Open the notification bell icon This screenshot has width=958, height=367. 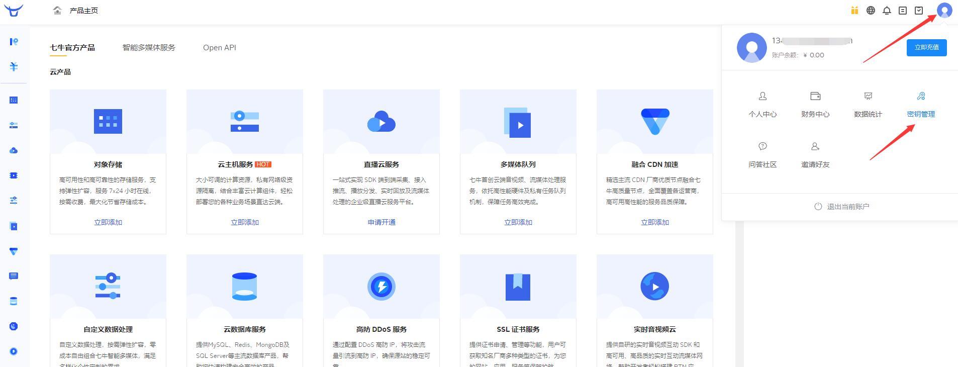(x=887, y=11)
